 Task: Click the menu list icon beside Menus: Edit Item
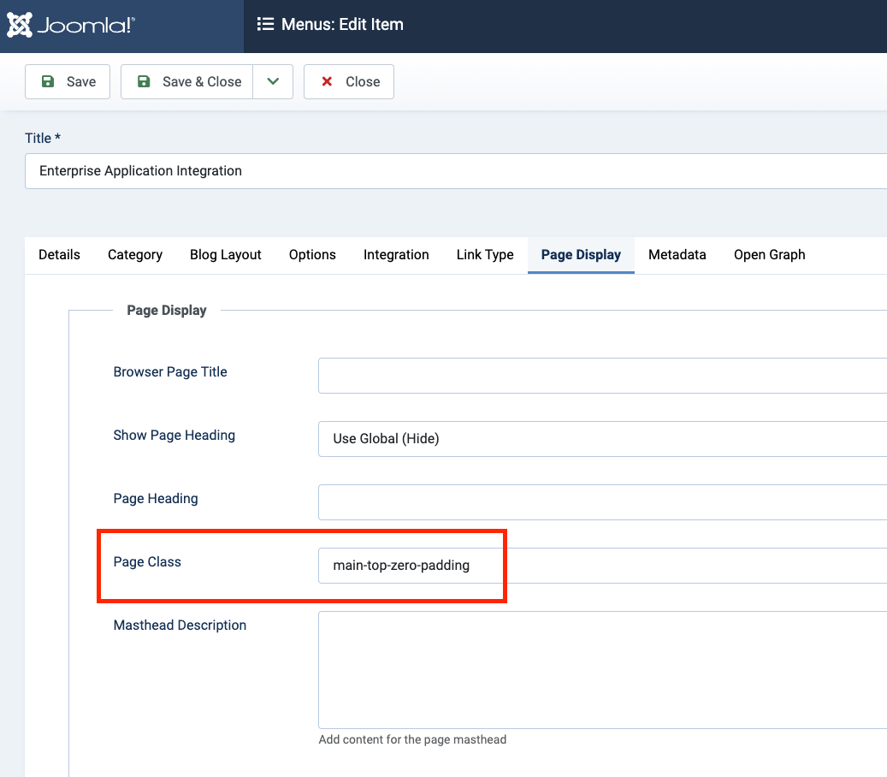pyautogui.click(x=265, y=25)
